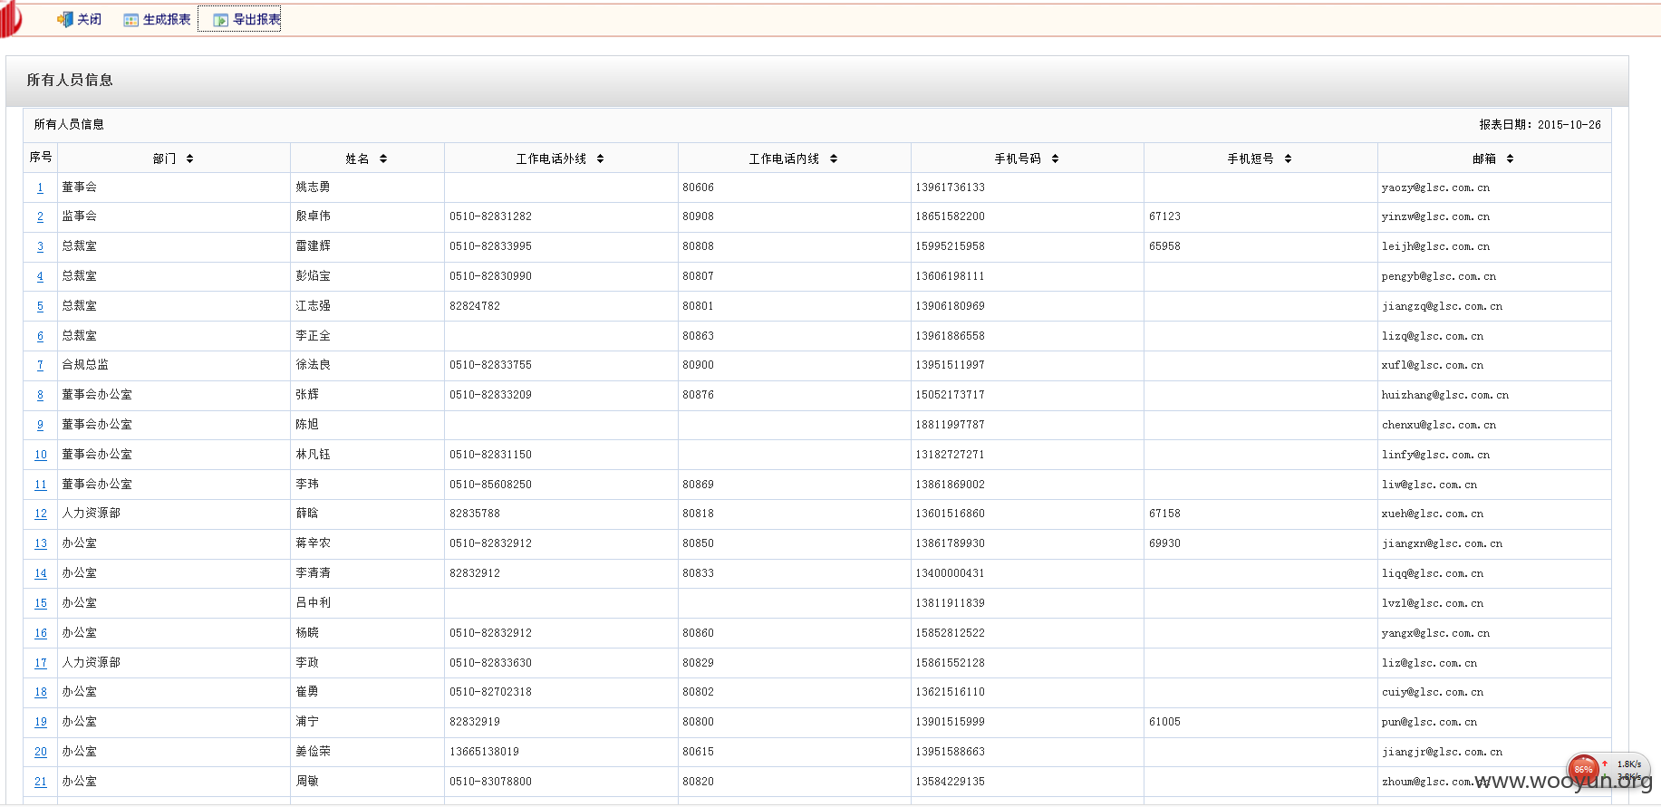The height and width of the screenshot is (807, 1661).
Task: Open row link number 19
Action: click(41, 722)
